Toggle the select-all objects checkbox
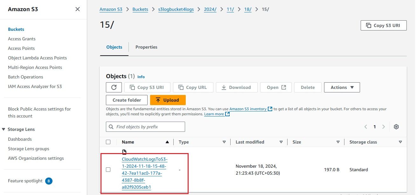416x195 pixels. coord(108,142)
